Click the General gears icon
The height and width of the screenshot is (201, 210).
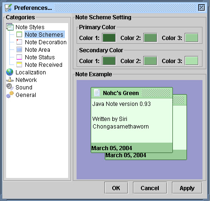(x=10, y=95)
